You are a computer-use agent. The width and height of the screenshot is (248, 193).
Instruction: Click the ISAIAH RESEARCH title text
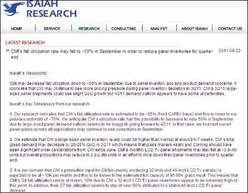click(52, 9)
